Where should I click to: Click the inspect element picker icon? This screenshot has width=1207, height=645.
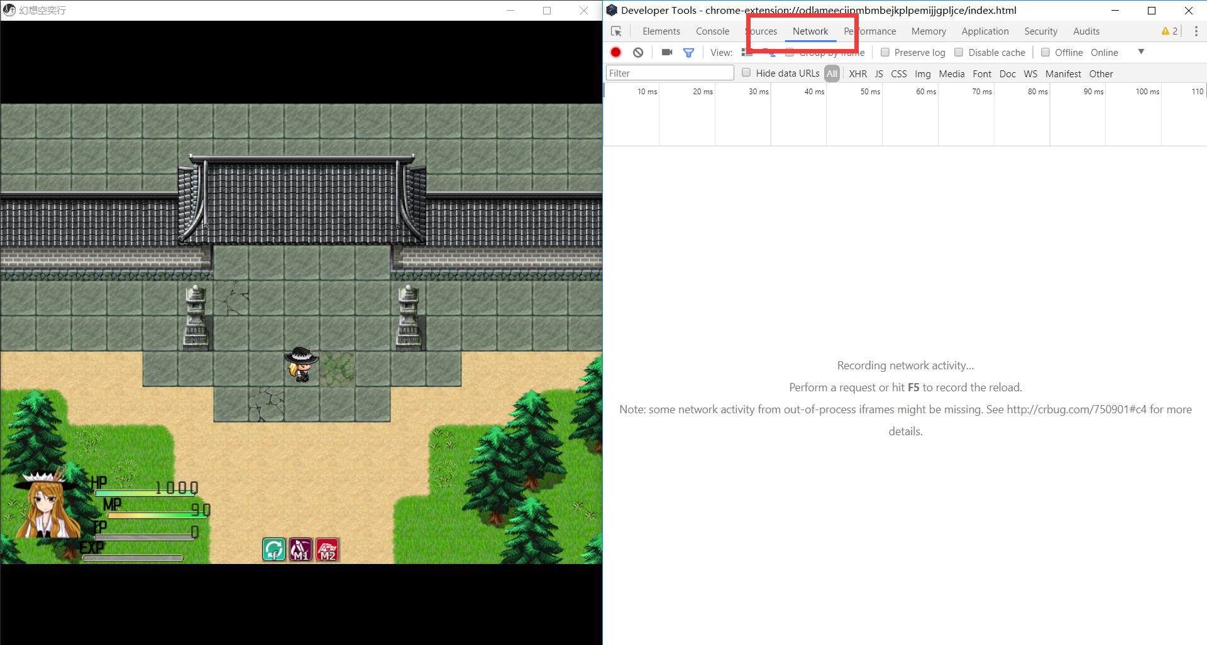pyautogui.click(x=616, y=31)
